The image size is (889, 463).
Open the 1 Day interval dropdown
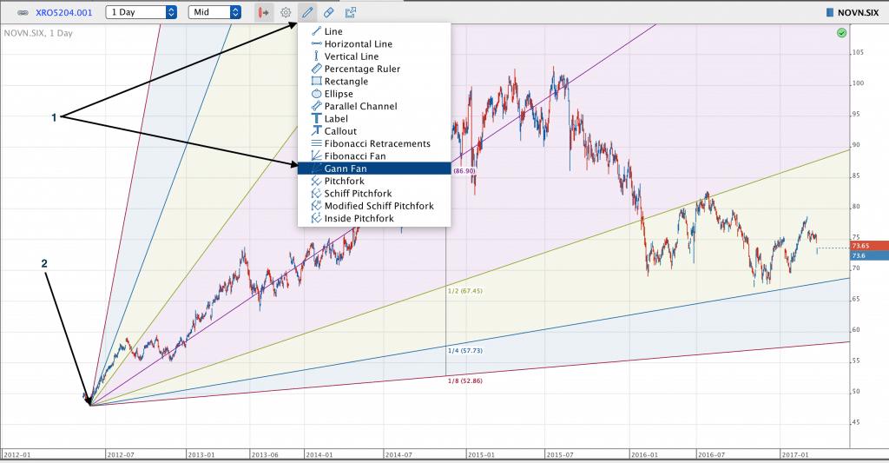point(142,13)
